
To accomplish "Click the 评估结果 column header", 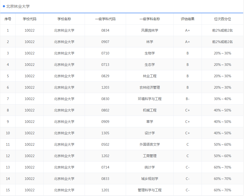I will (187, 19).
